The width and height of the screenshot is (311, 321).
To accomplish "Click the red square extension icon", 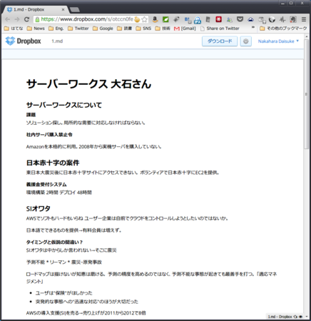I will 218,19.
